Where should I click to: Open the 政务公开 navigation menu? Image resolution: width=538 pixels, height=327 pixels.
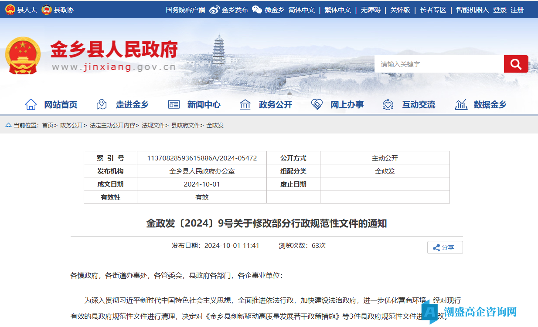click(275, 104)
